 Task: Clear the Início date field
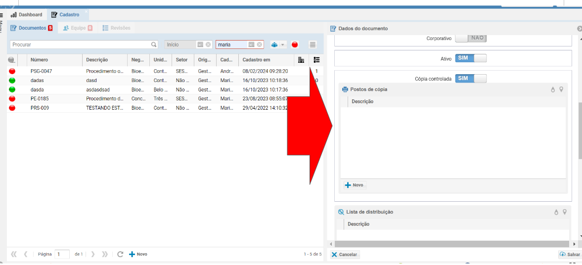tap(208, 44)
